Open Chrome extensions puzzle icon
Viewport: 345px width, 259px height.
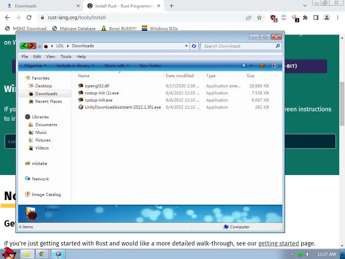coord(305,18)
